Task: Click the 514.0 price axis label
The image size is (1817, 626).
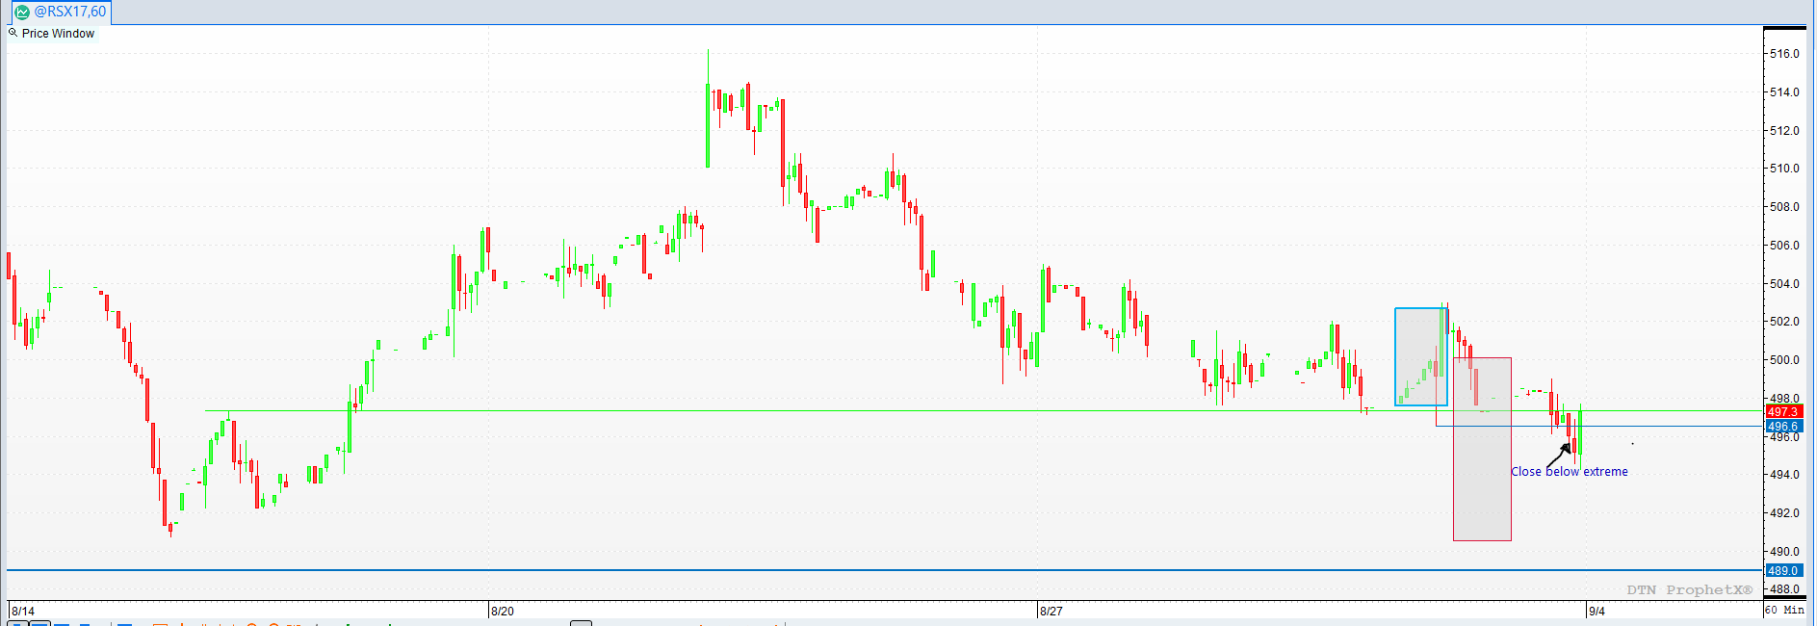Action: pyautogui.click(x=1784, y=92)
